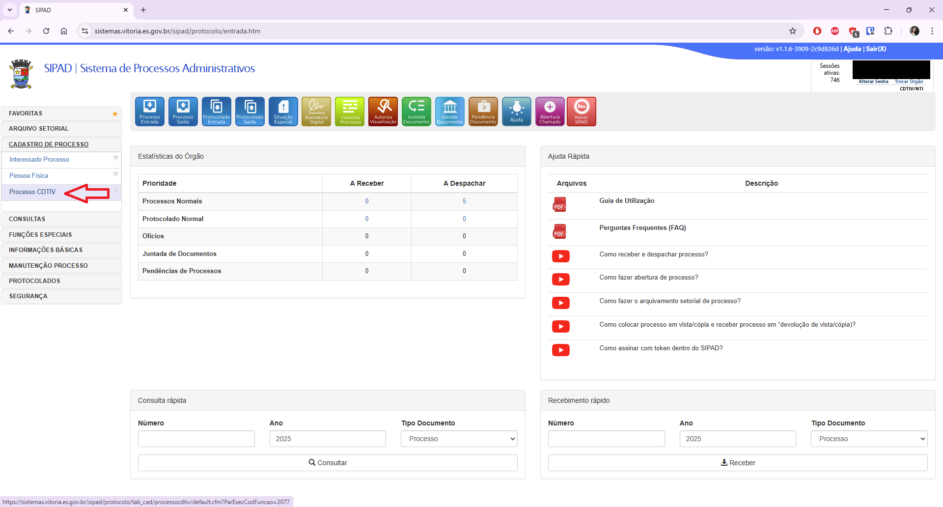The height and width of the screenshot is (507, 943).
Task: Open Juntada Documento toolbar icon
Action: tap(416, 112)
